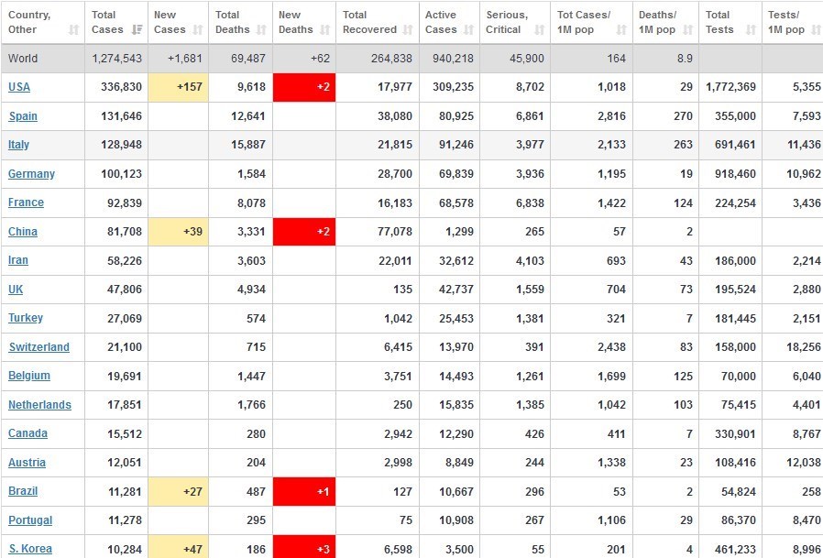Click USA new deaths red cell +2
Image resolution: width=823 pixels, height=558 pixels.
tap(304, 87)
